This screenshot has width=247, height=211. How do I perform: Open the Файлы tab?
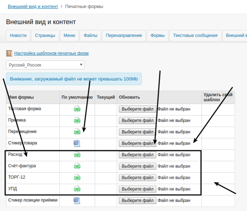coord(91,36)
